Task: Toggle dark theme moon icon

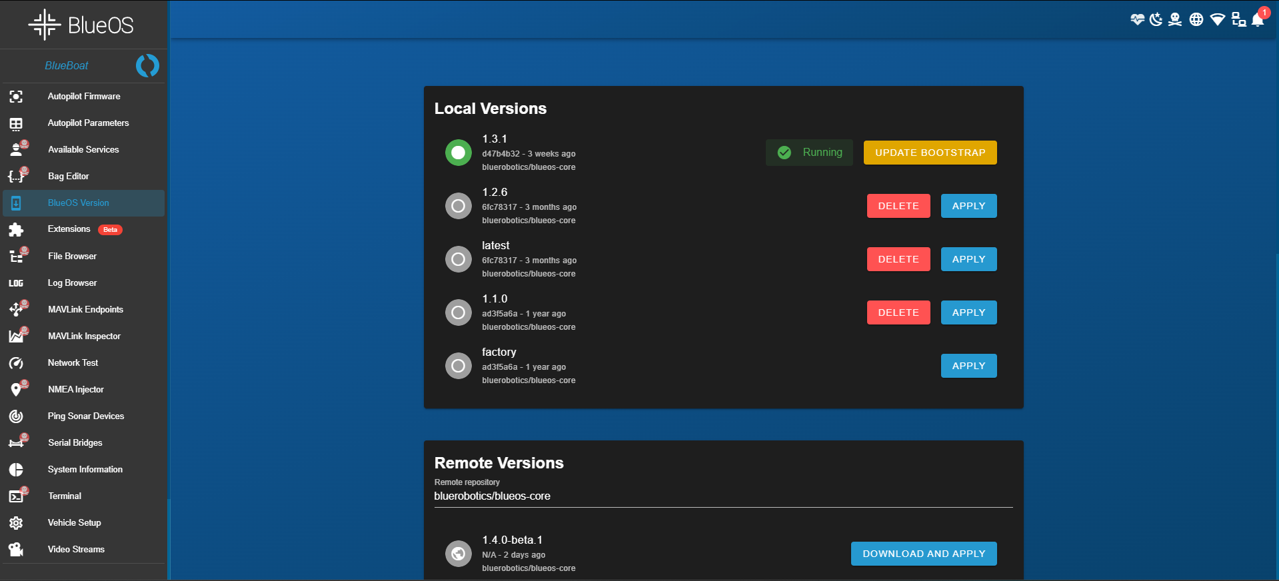Action: click(1156, 19)
